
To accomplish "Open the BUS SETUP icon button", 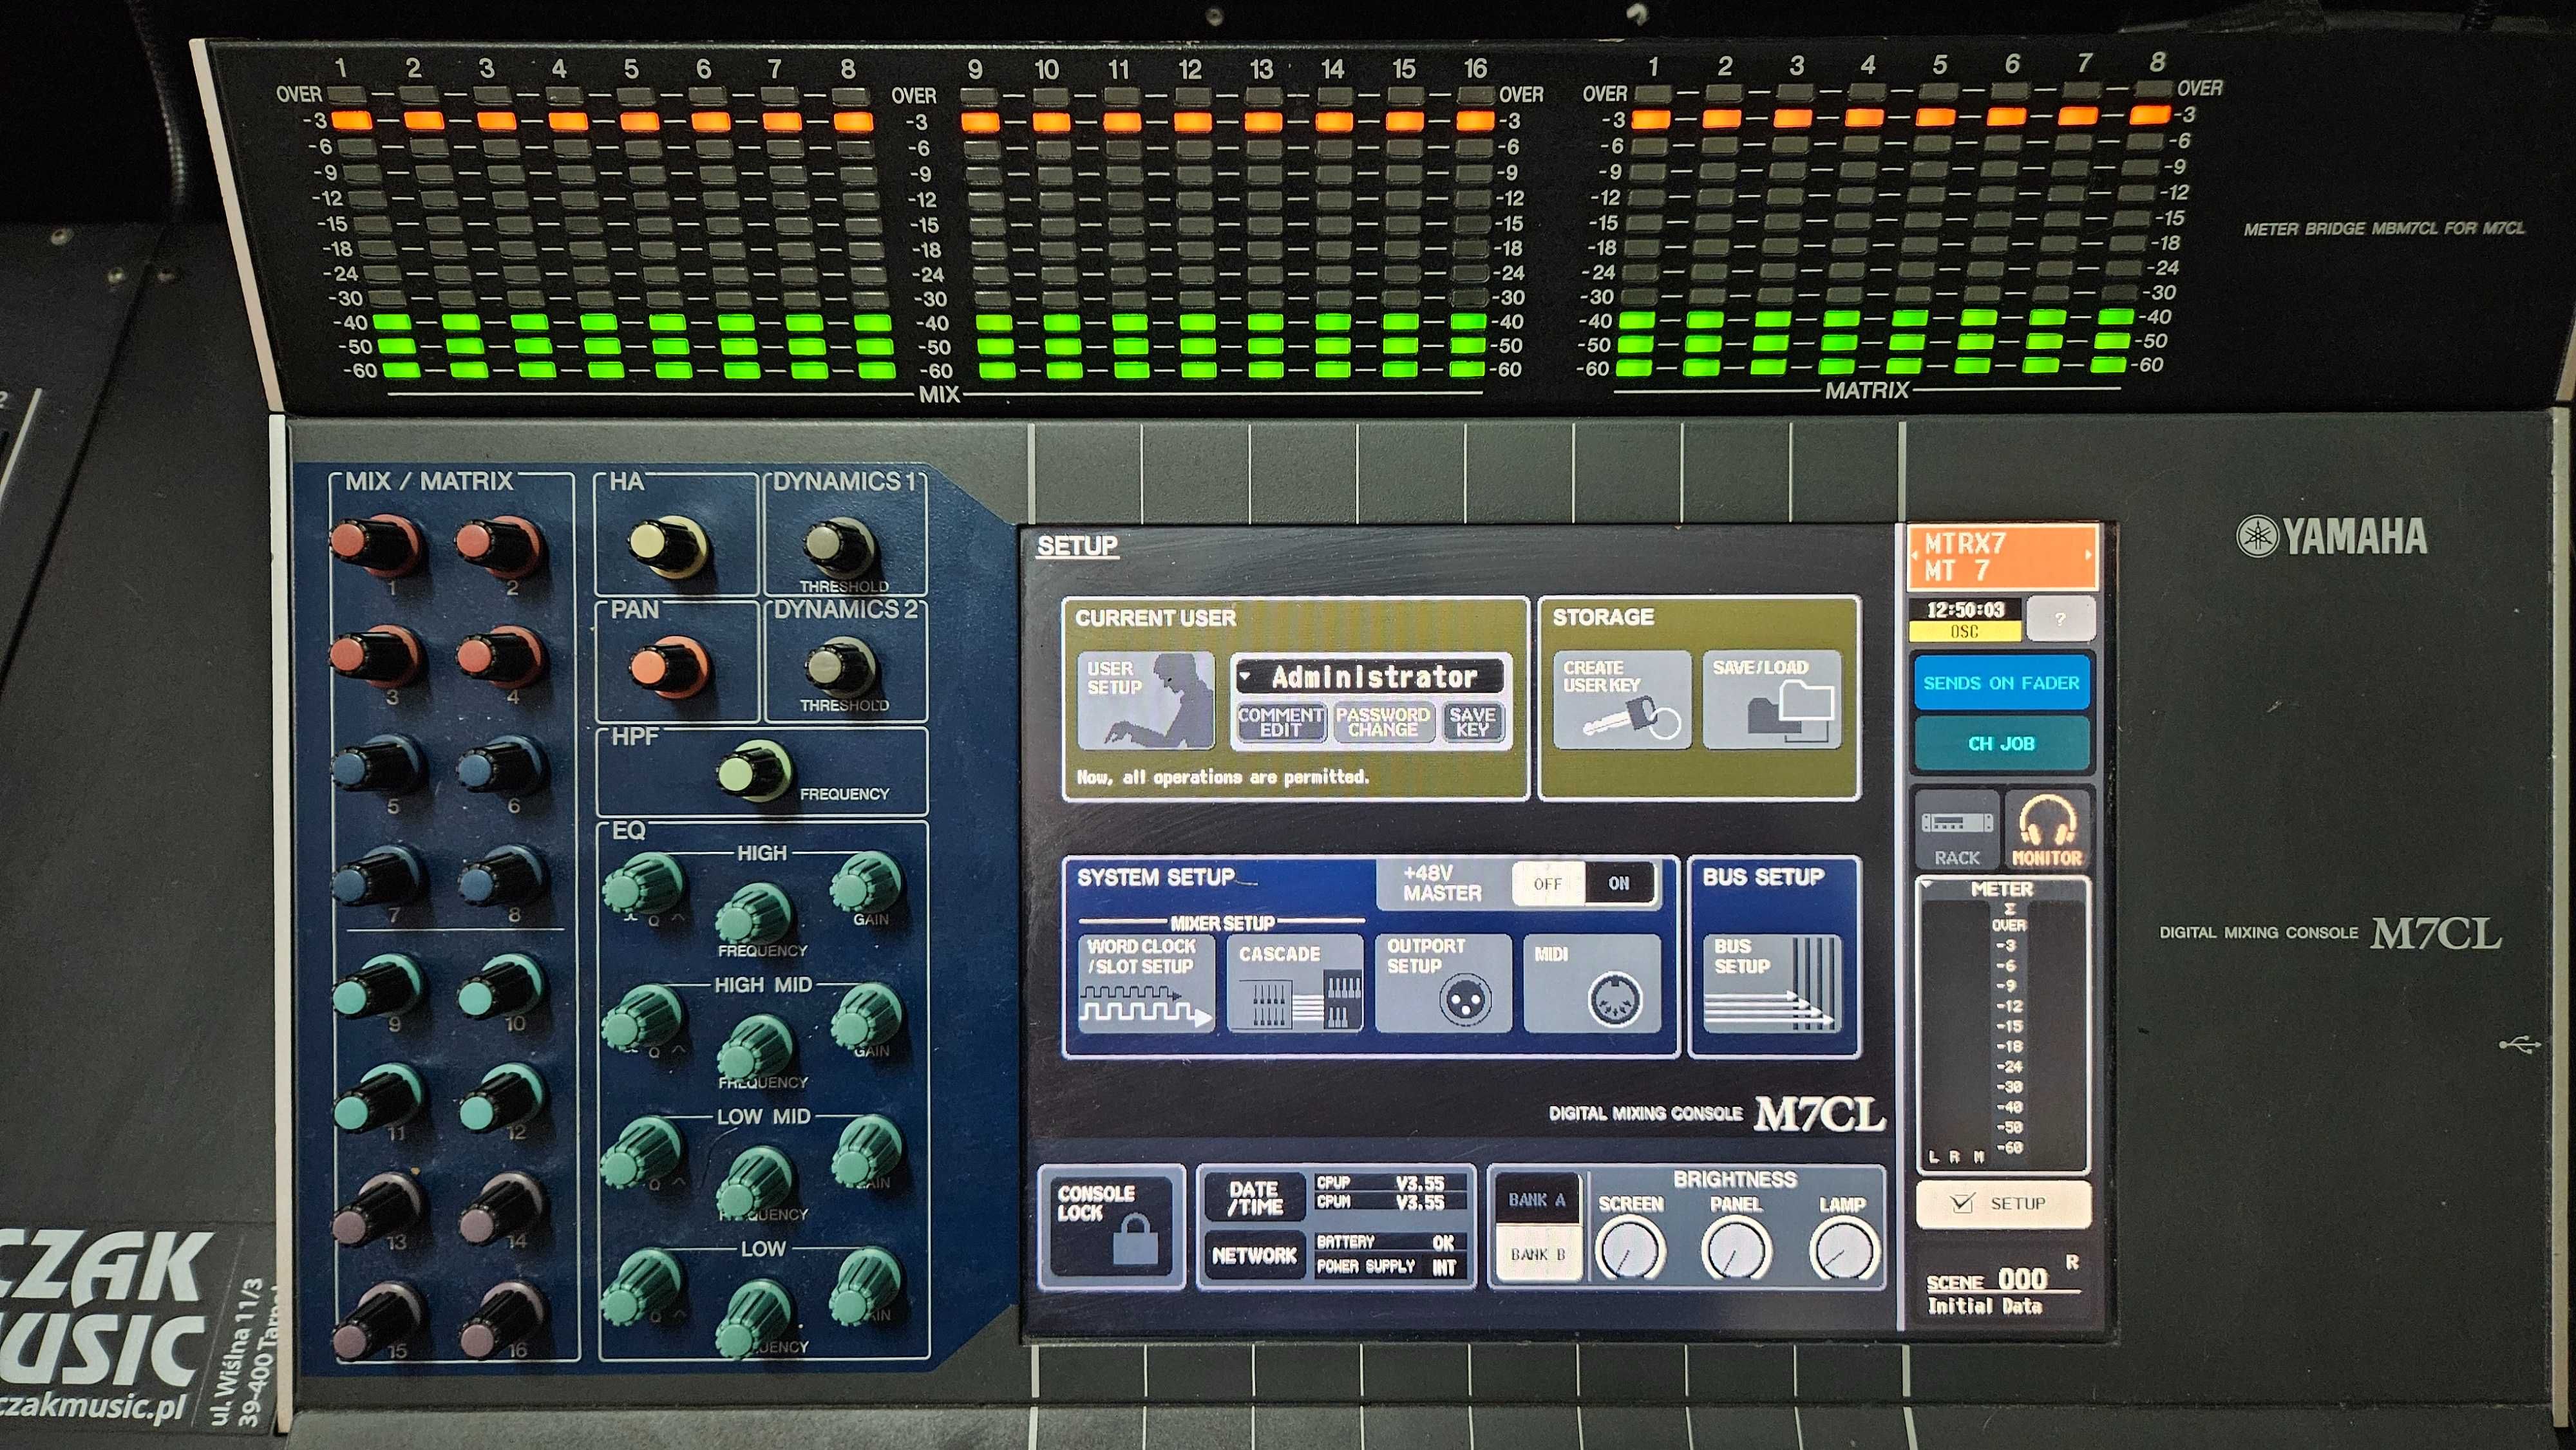I will tap(1772, 983).
